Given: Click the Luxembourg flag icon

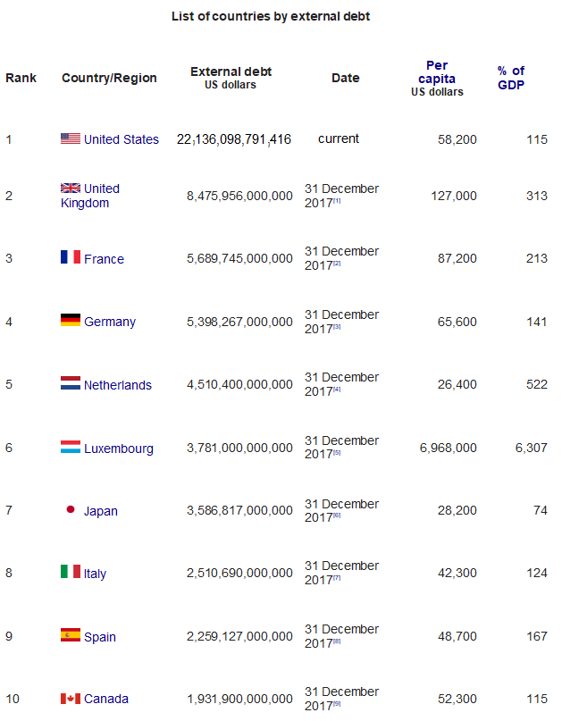Looking at the screenshot, I should (x=71, y=448).
